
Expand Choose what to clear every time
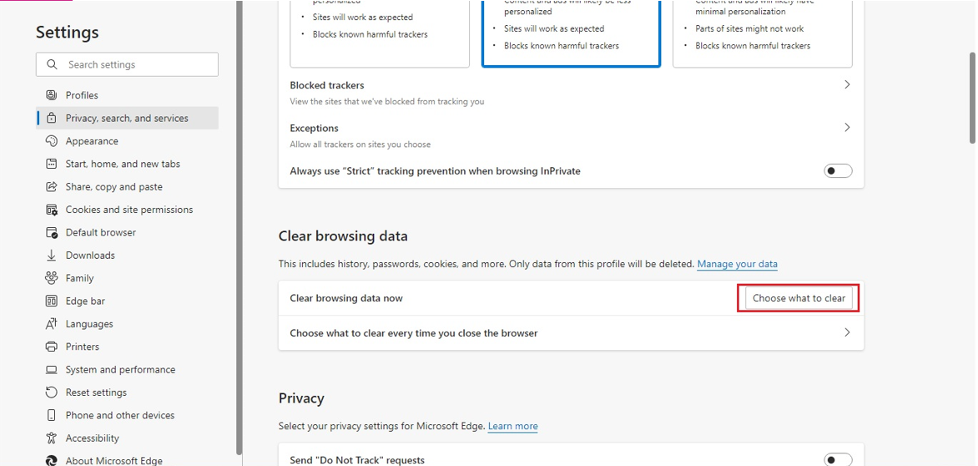(x=847, y=332)
